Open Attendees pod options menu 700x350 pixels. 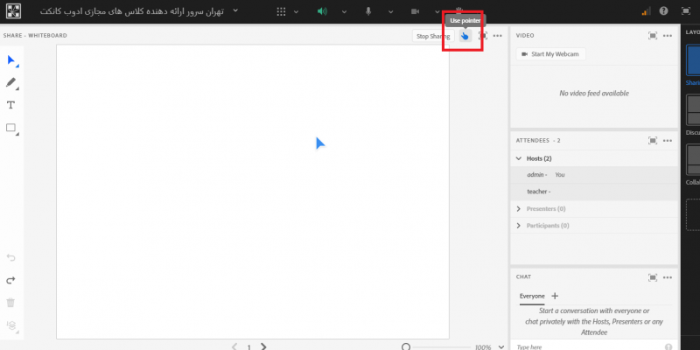point(668,140)
